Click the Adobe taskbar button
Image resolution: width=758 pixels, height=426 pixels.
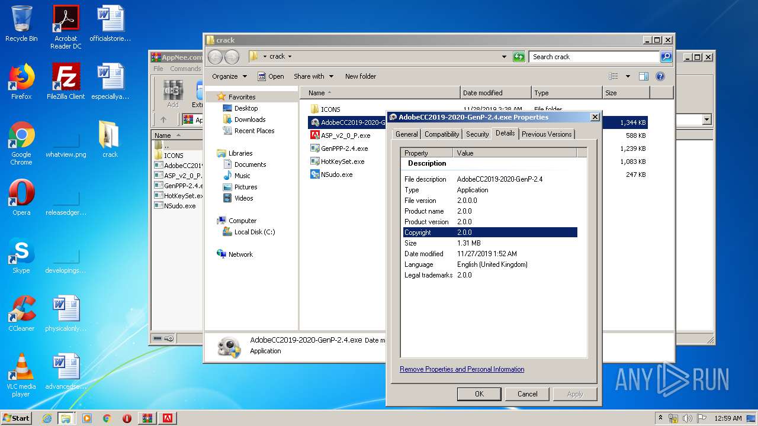pyautogui.click(x=168, y=418)
